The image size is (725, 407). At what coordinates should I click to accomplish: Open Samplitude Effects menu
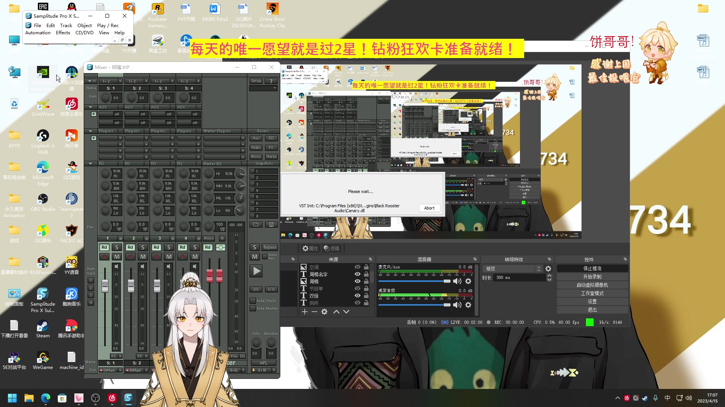click(63, 32)
